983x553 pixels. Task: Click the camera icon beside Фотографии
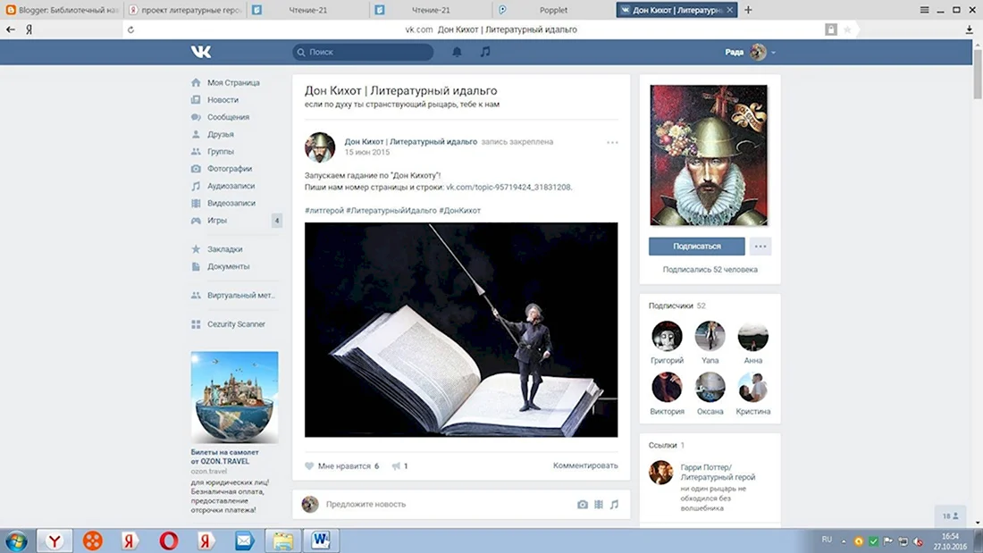tap(197, 169)
